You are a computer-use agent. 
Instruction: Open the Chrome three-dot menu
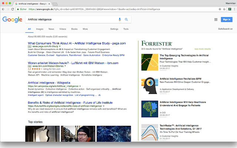234,9
